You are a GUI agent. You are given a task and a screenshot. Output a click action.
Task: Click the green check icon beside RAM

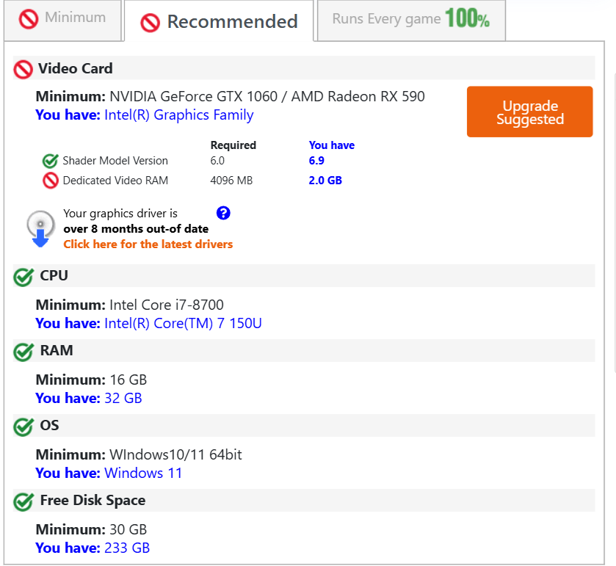click(23, 352)
